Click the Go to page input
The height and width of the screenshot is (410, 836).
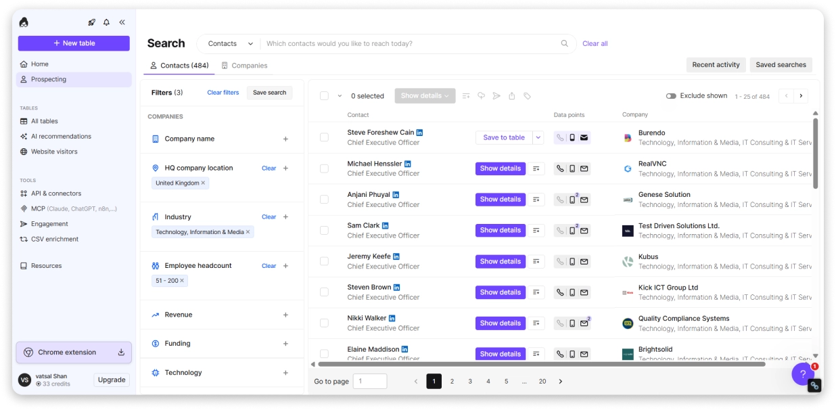370,381
